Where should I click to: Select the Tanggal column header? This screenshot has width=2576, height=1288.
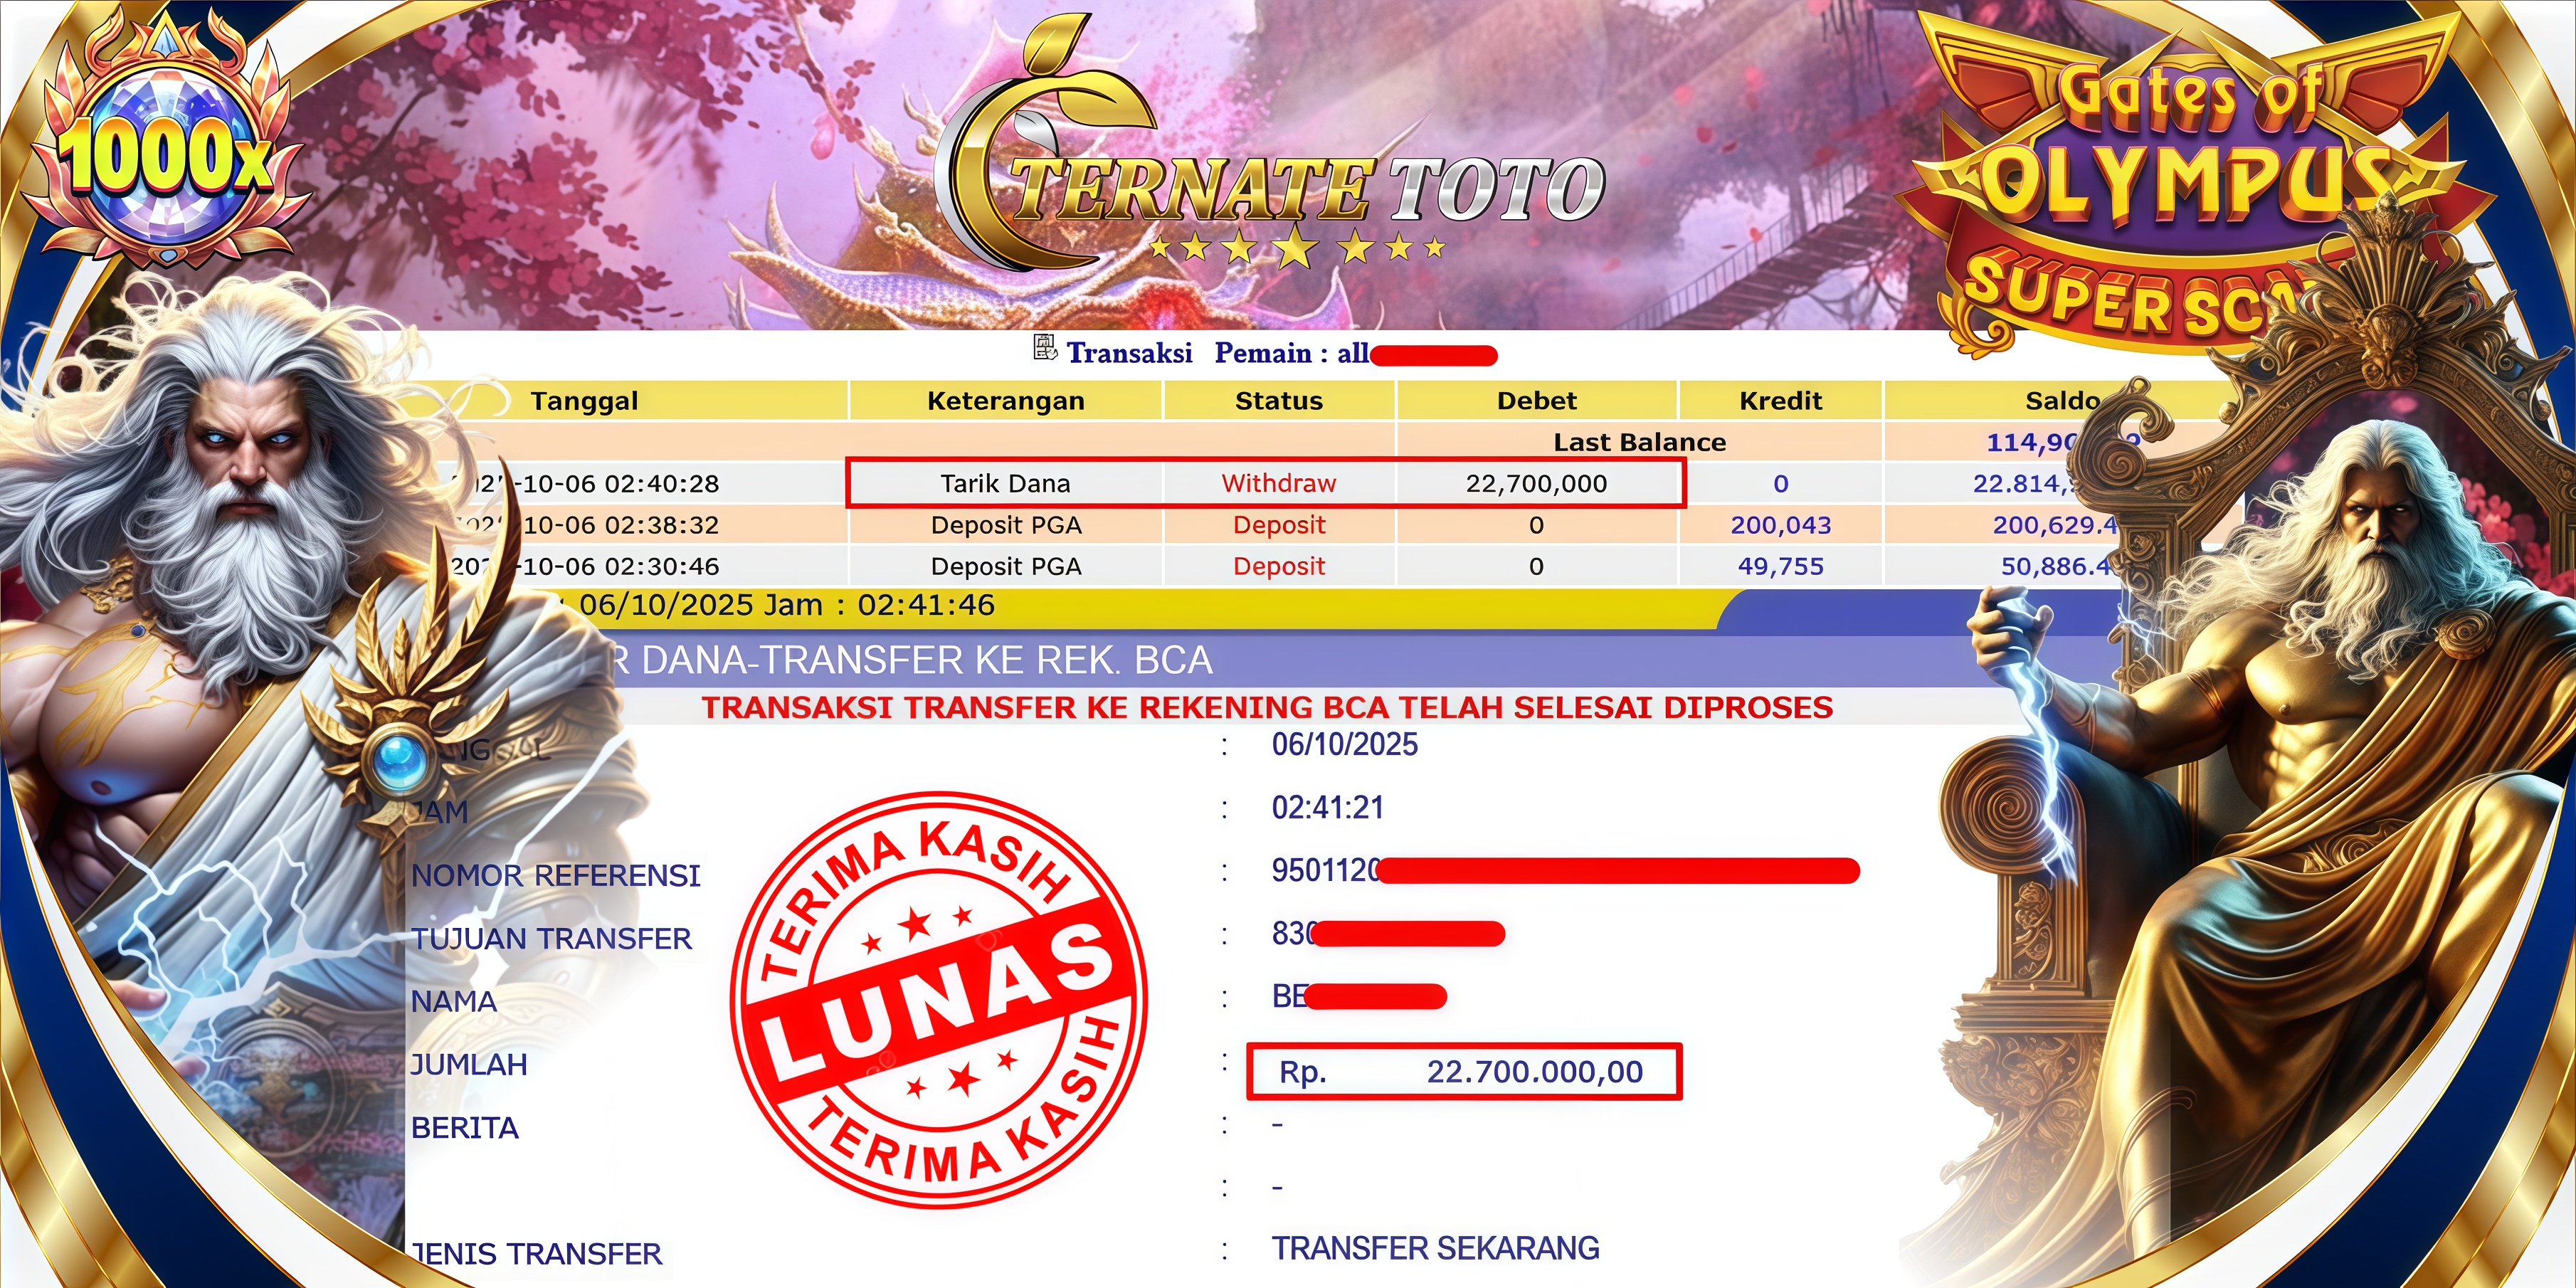[x=584, y=401]
